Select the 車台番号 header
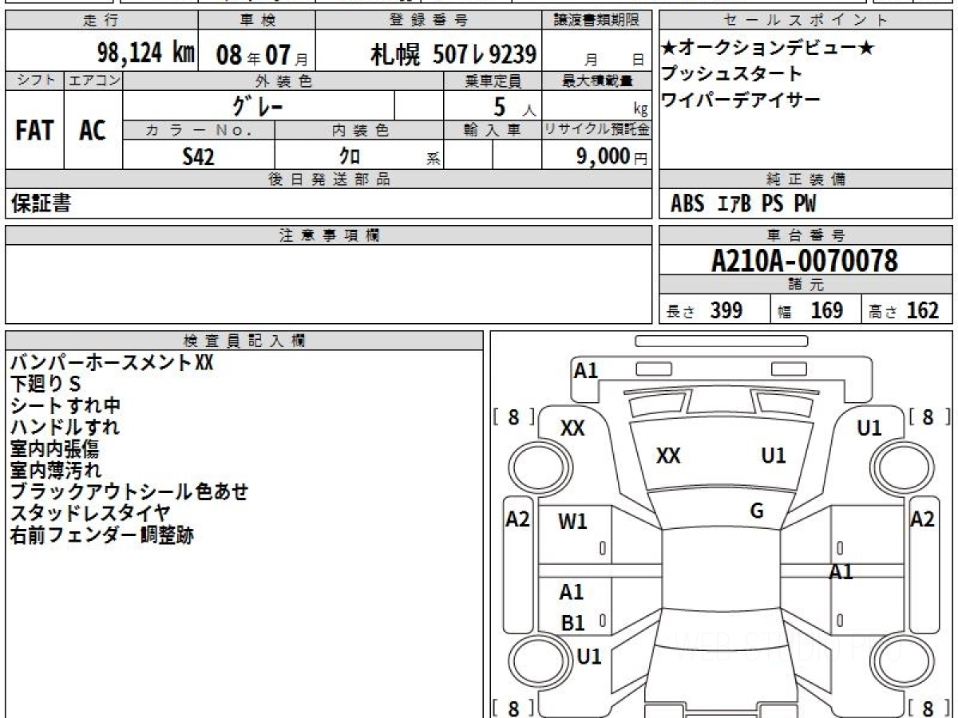This screenshot has width=958, height=718. click(806, 235)
